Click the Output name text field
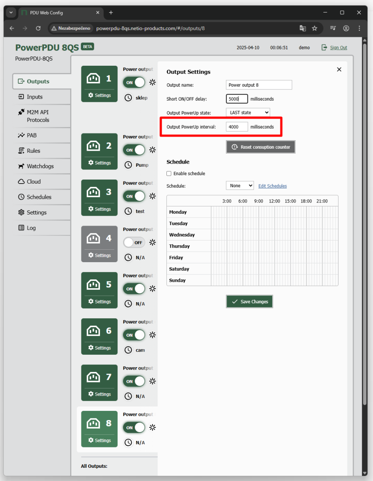 pos(259,85)
